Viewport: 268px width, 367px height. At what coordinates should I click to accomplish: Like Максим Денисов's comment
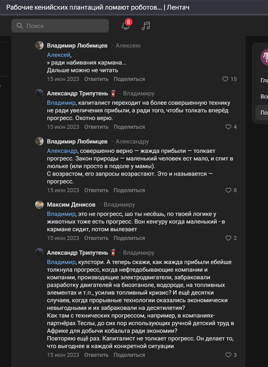coord(231,238)
